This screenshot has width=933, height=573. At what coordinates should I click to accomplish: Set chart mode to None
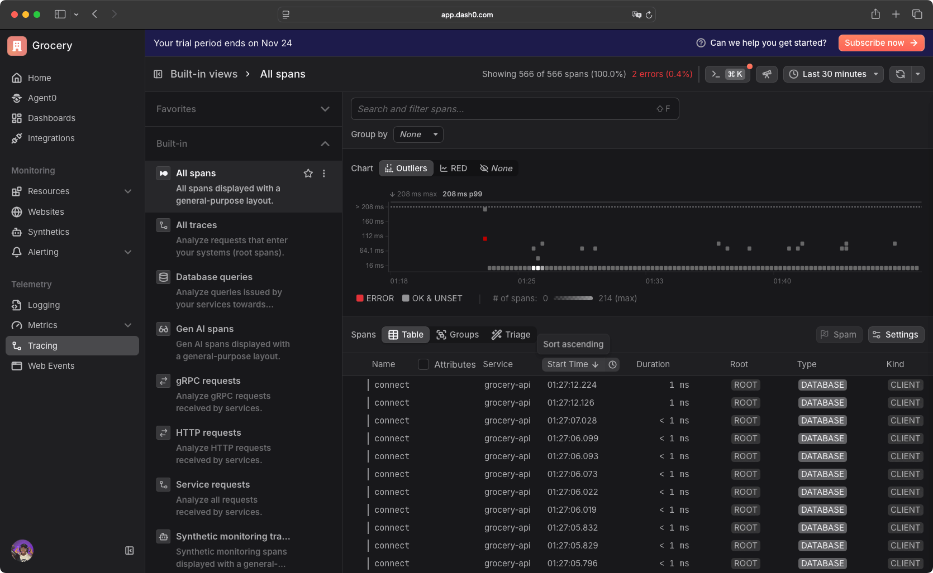tap(496, 168)
